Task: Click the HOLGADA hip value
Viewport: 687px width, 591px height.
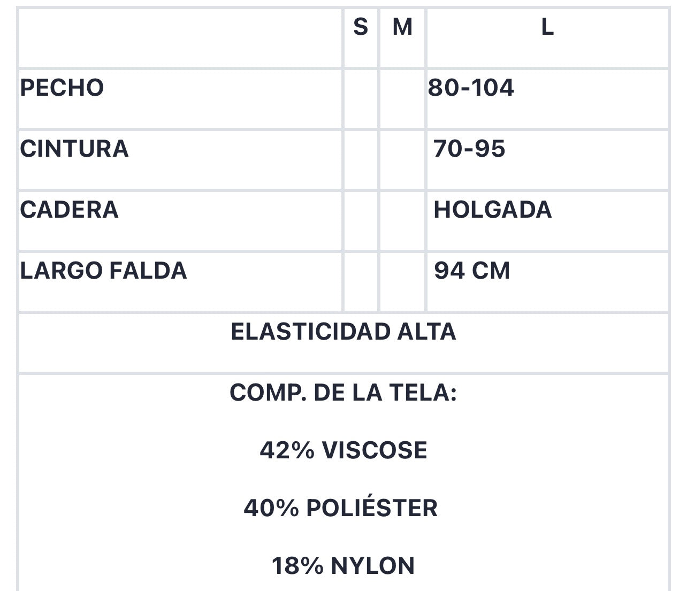Action: coord(493,210)
